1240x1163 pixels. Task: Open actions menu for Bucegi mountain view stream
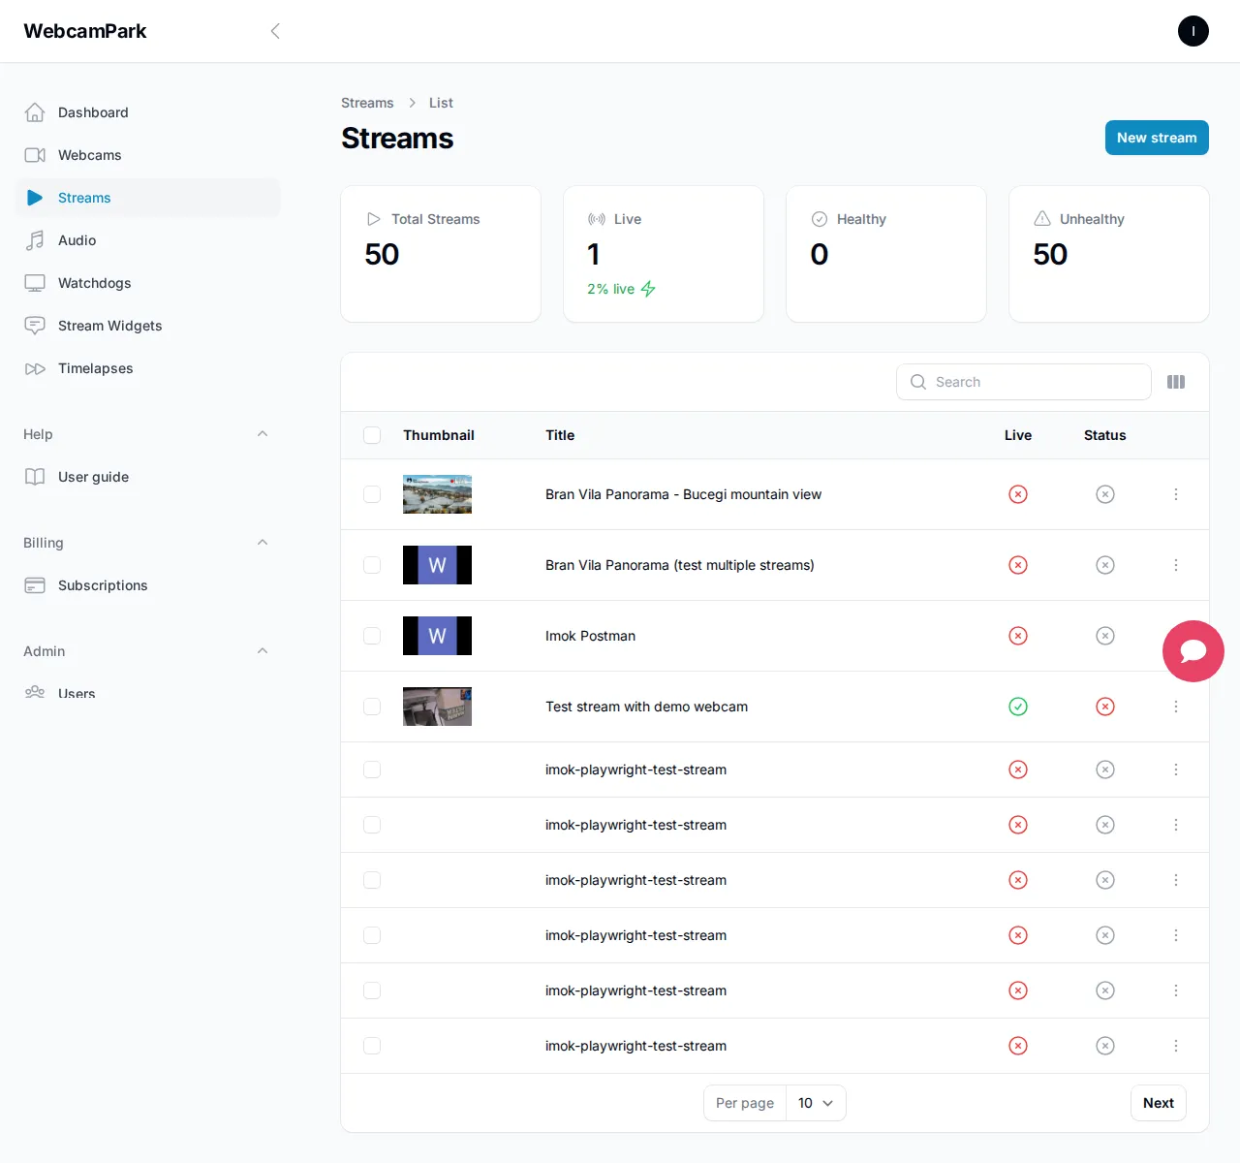coord(1175,494)
